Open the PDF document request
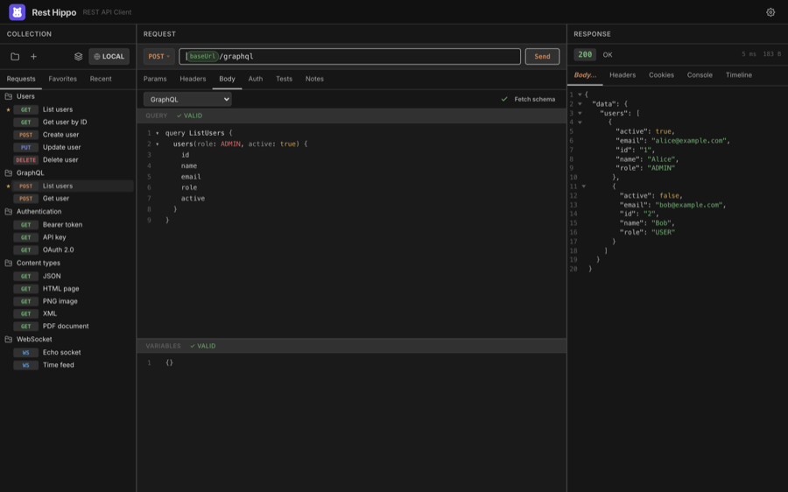788x492 pixels. pyautogui.click(x=66, y=327)
